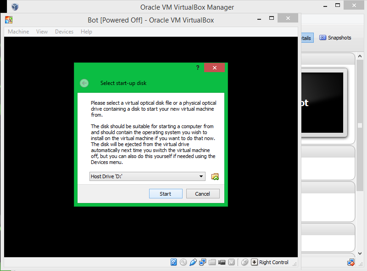
Task: Open the Machine menu
Action: click(x=18, y=32)
